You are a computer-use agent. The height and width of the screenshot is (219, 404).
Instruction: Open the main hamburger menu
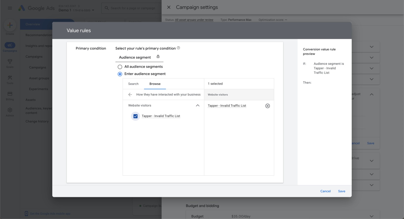10,8
